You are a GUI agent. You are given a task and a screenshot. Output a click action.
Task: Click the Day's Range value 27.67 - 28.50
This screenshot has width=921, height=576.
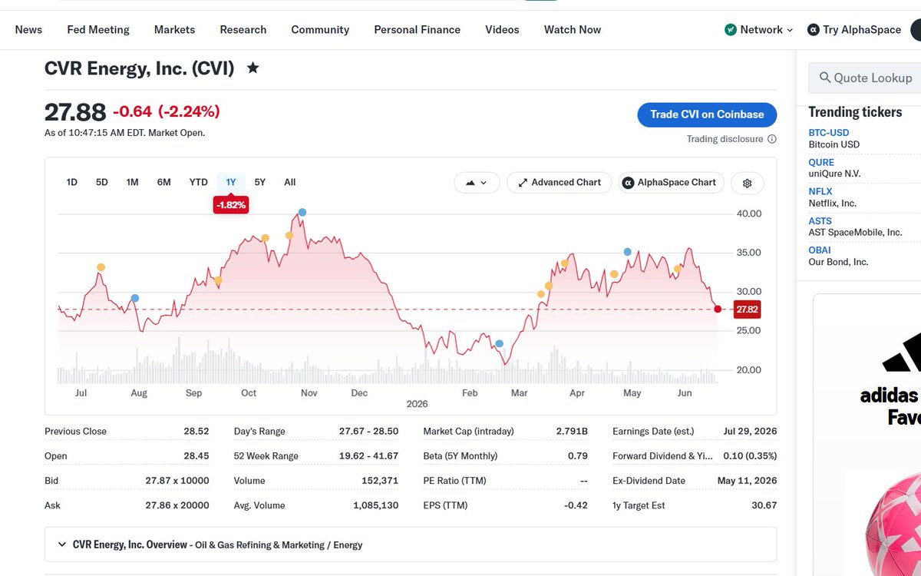coord(368,432)
